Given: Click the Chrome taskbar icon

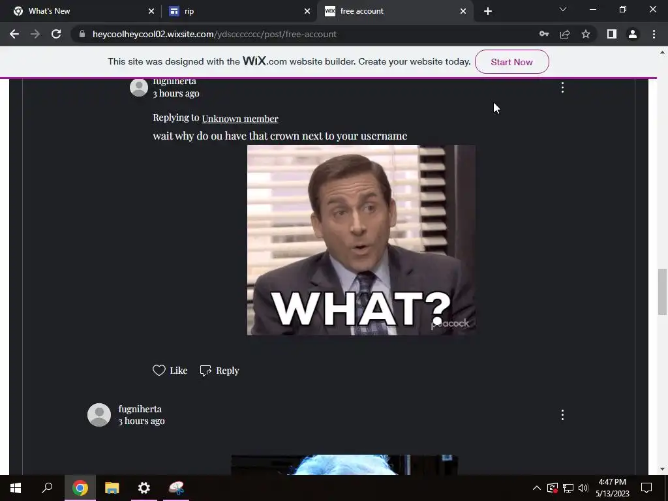Looking at the screenshot, I should 80,488.
